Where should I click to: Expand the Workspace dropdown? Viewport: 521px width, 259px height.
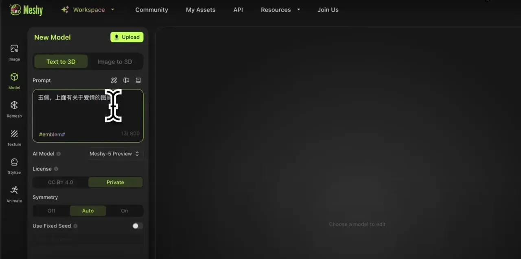point(88,9)
